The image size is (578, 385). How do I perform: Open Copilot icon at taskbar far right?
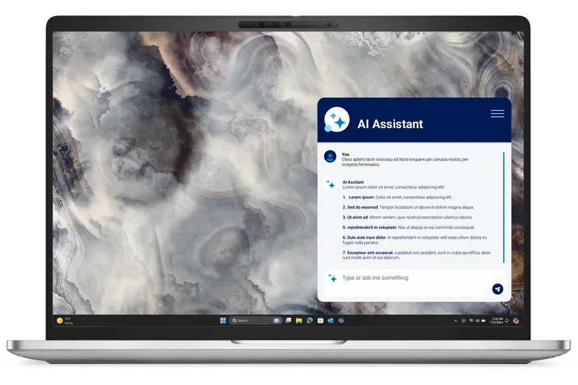(x=516, y=321)
